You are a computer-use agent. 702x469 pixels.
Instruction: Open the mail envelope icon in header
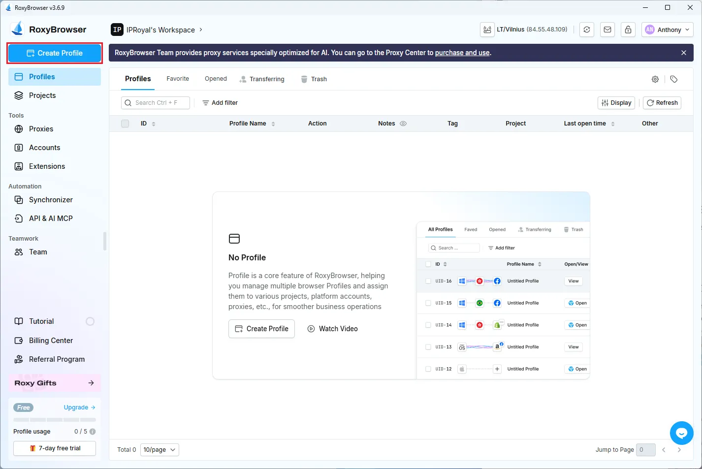click(x=607, y=30)
